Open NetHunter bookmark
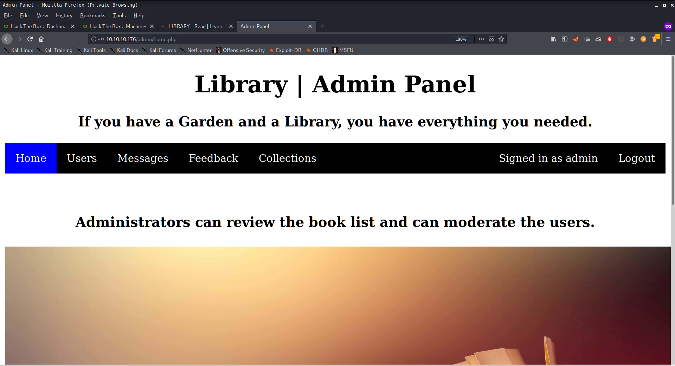 tap(196, 50)
